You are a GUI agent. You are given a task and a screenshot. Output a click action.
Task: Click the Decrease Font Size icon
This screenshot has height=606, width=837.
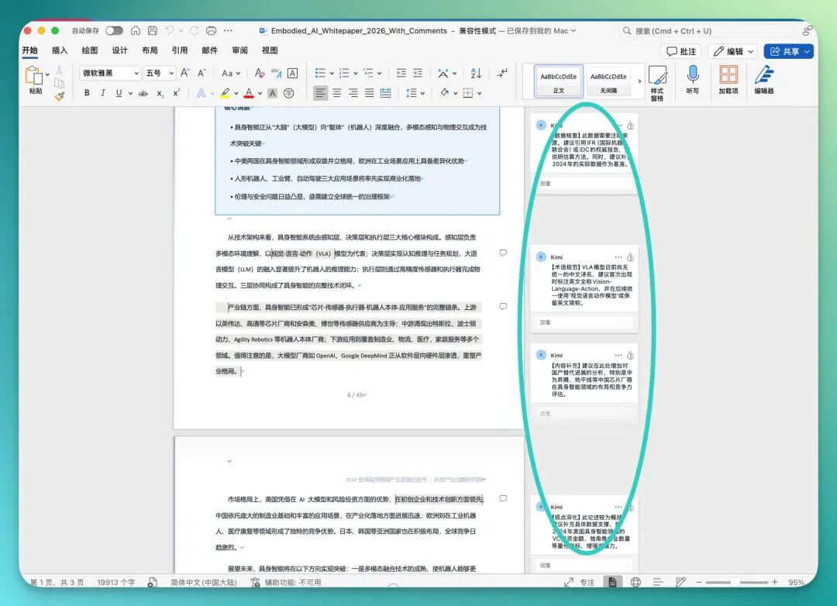201,73
